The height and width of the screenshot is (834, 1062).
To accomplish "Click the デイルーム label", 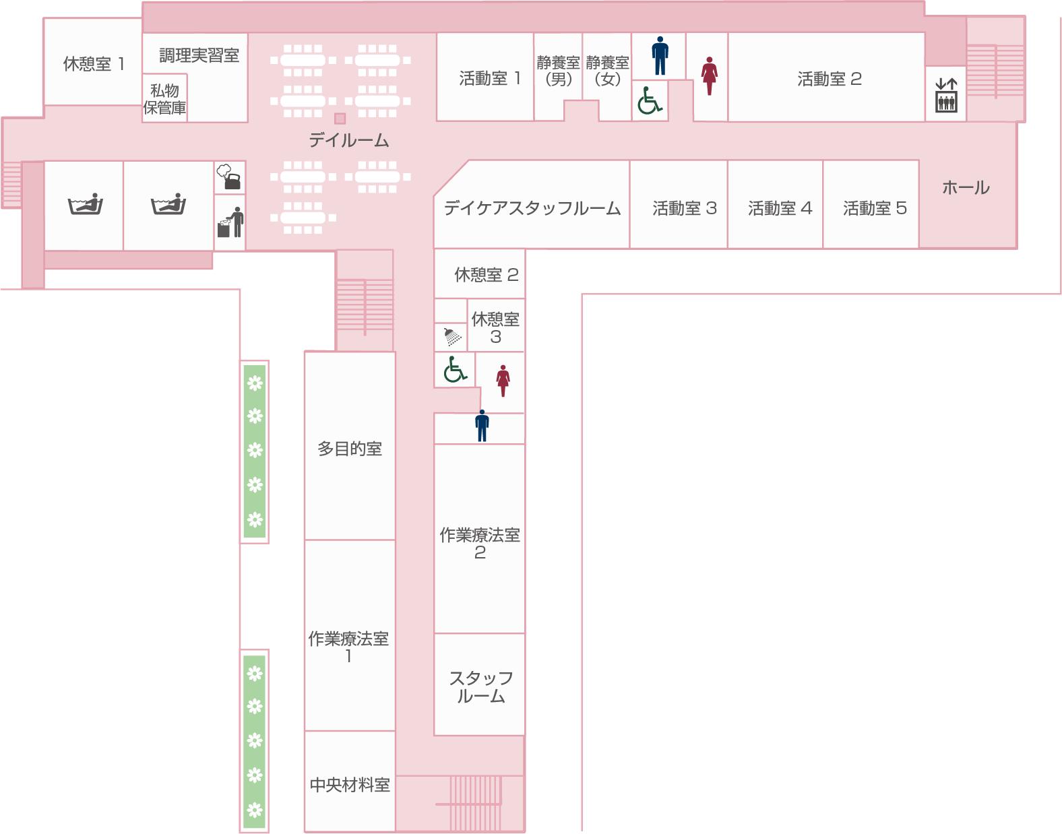I will click(x=348, y=140).
